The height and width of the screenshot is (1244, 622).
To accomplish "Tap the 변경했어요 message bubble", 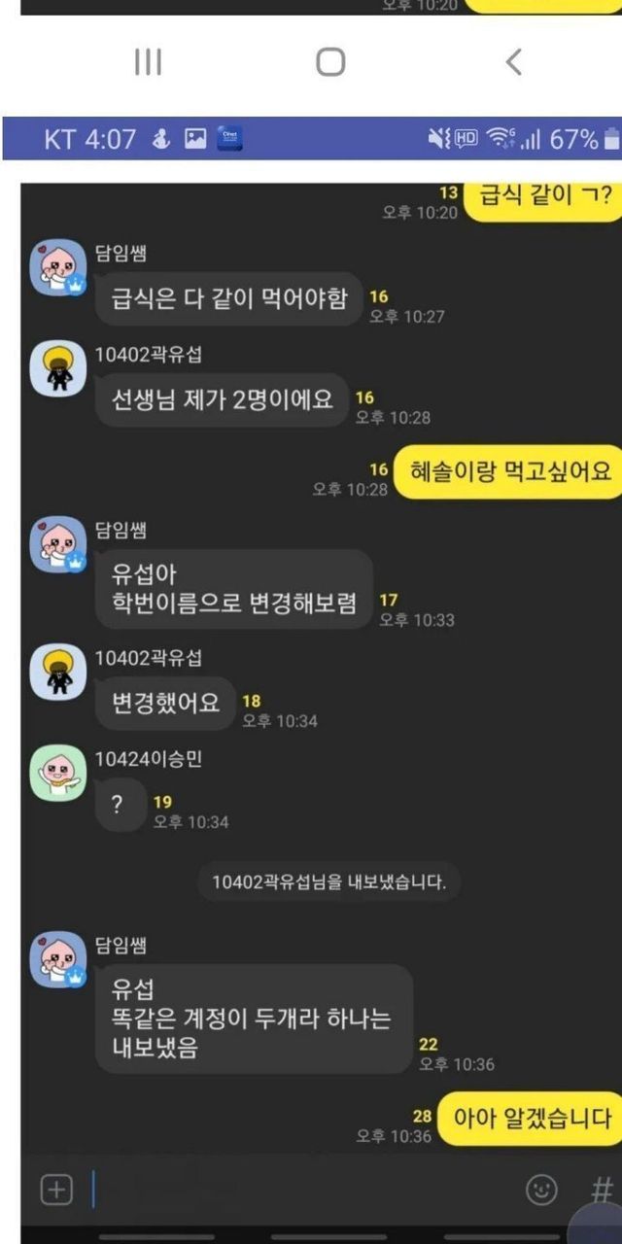I will pyautogui.click(x=165, y=702).
